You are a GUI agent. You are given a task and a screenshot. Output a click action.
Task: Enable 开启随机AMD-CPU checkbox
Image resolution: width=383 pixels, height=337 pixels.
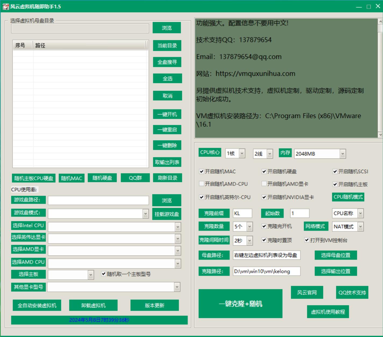click(x=202, y=184)
